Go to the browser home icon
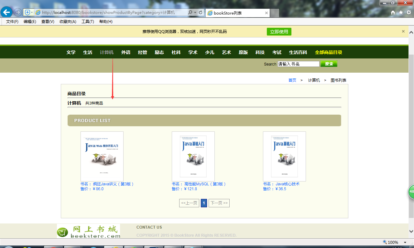414x248 pixels. (393, 12)
